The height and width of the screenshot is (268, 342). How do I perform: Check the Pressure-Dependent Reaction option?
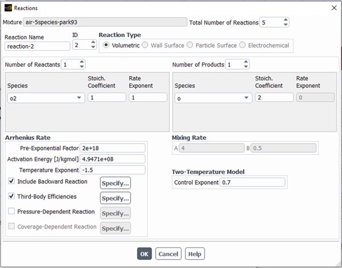click(x=12, y=212)
